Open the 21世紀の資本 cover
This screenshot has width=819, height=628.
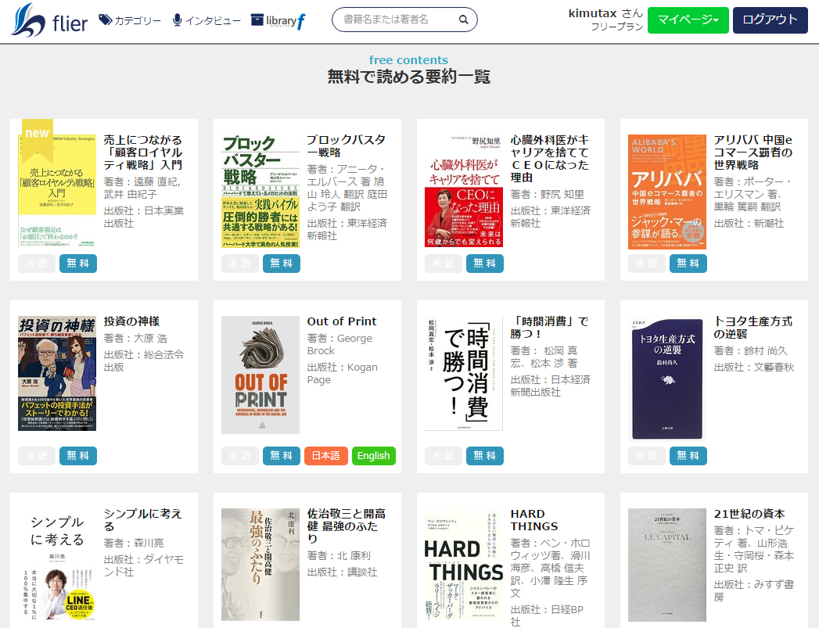tap(667, 565)
